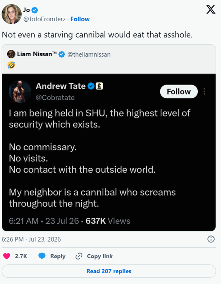Click the copy link chain icon
The image size is (221, 284).
[x=79, y=256]
